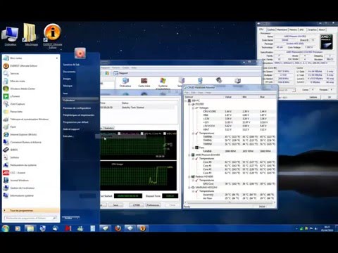Click the OK button in CPU-Z
338x253 pixels.
click(x=330, y=97)
